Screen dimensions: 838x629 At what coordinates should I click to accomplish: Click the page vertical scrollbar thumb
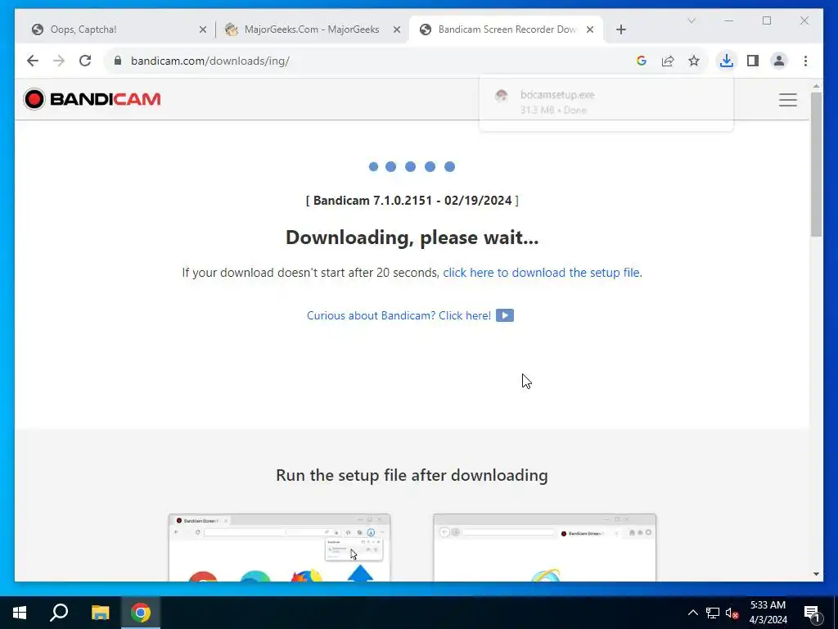pyautogui.click(x=816, y=164)
